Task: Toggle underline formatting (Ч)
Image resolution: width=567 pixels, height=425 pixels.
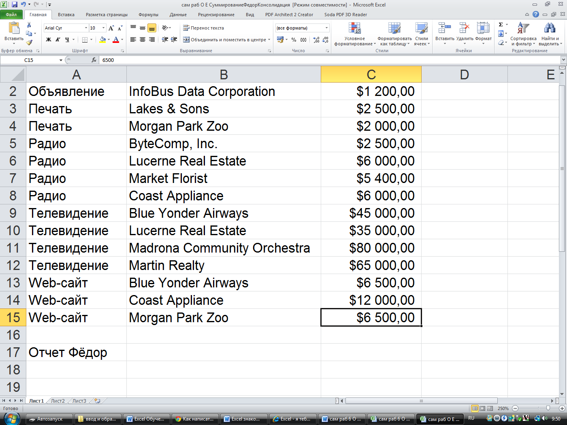Action: (67, 40)
